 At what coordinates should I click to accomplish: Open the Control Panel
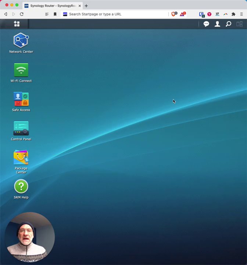coord(21,131)
